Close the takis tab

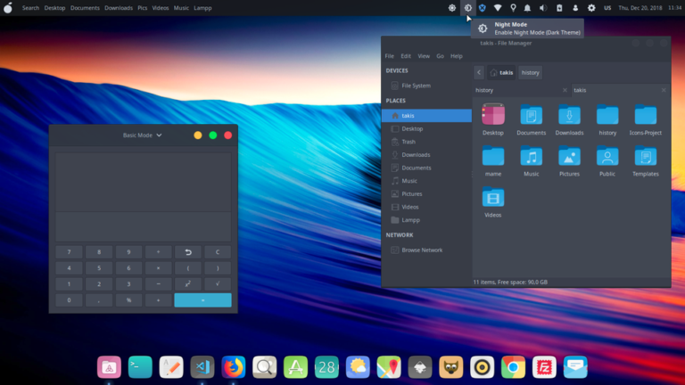pyautogui.click(x=663, y=90)
